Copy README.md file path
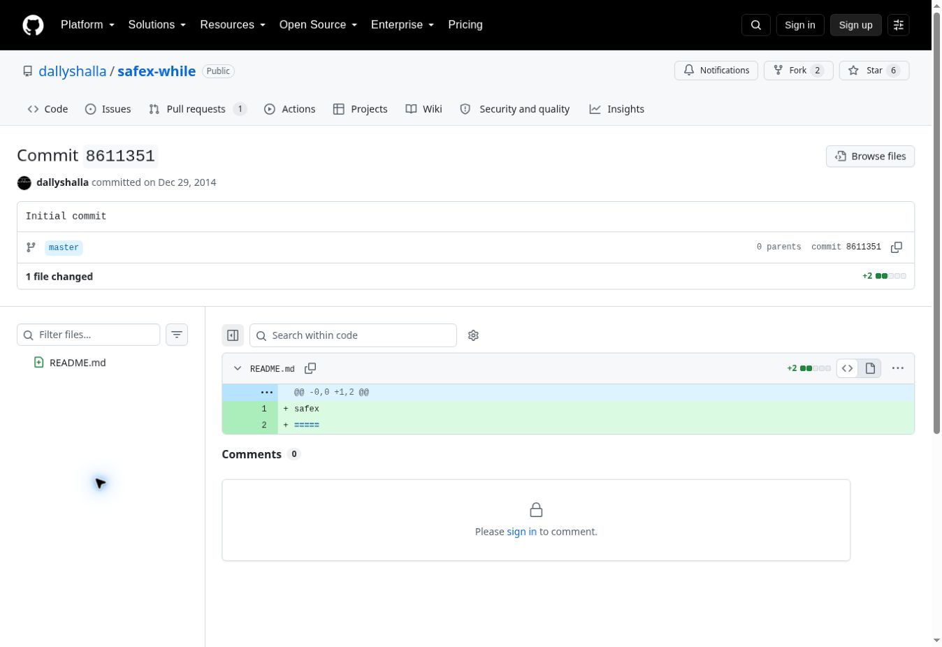Viewport: 942px width, 647px height. point(310,368)
